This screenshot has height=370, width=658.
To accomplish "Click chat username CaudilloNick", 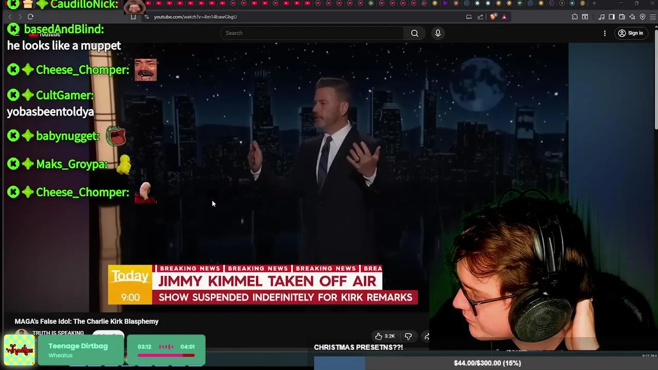I will point(85,5).
